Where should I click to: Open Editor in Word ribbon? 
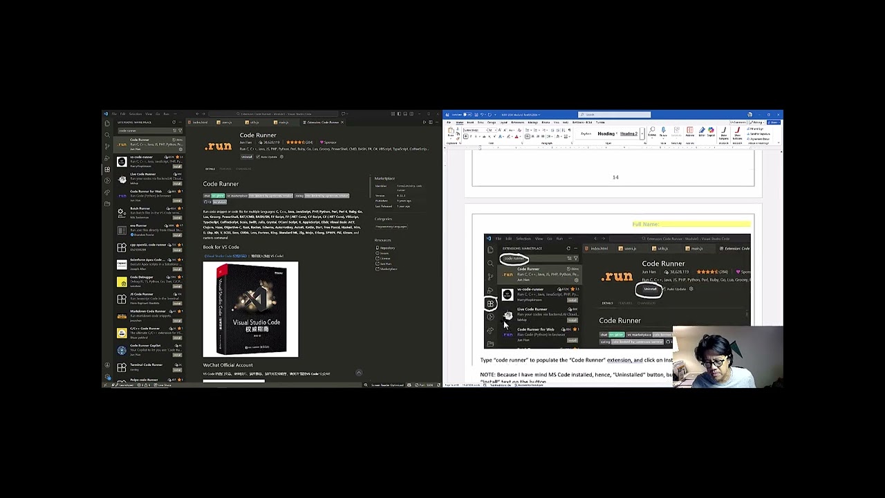tap(702, 132)
